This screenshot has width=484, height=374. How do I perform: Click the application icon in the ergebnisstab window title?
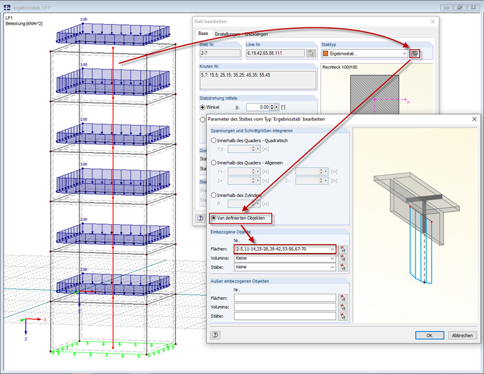tap(7, 8)
